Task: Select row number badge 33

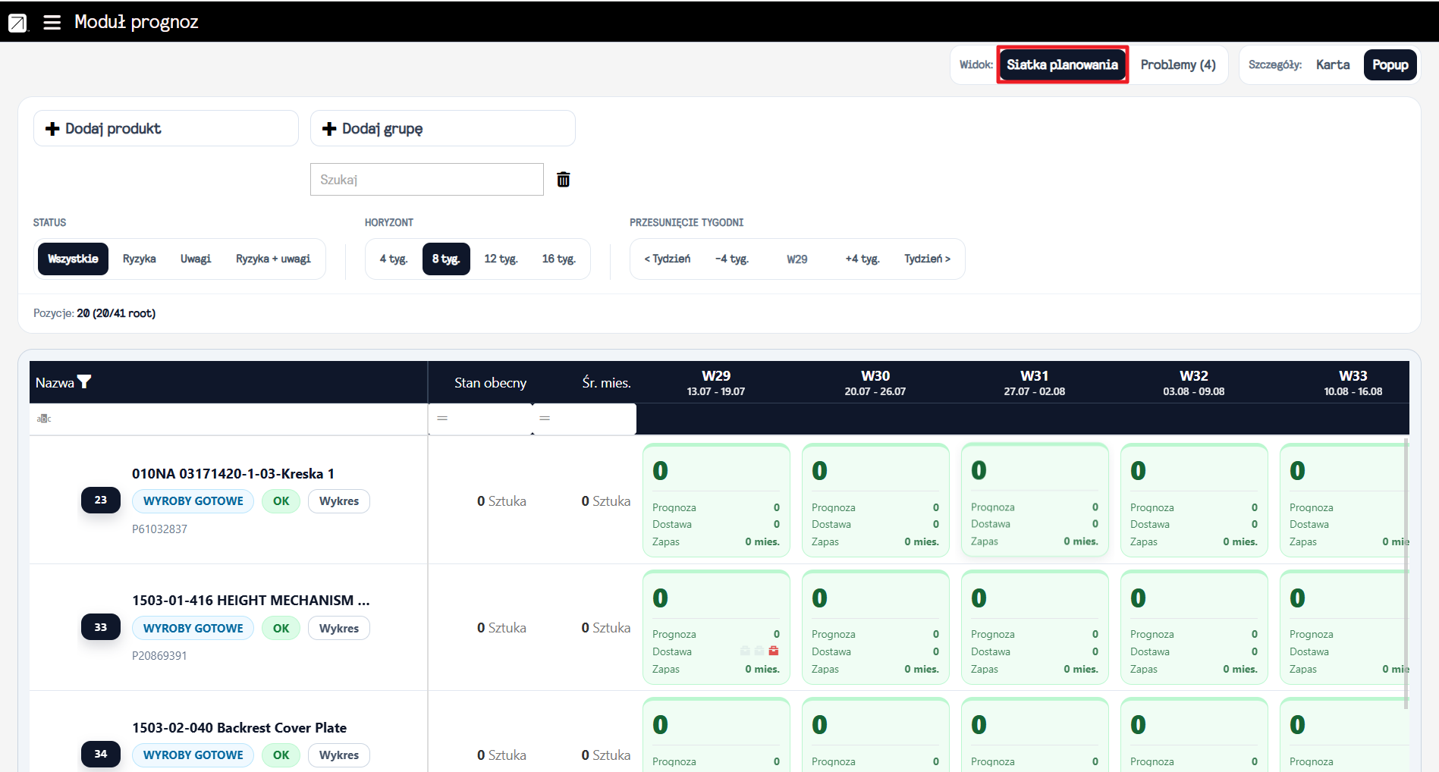Action: click(101, 627)
